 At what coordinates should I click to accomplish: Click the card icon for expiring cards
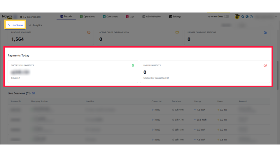point(177,33)
